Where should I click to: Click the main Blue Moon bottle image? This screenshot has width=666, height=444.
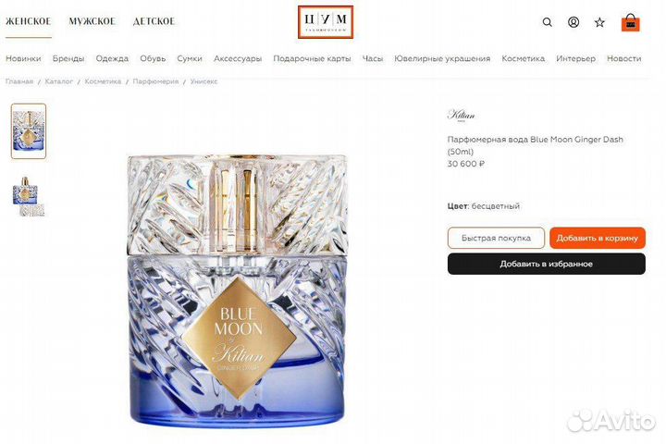[238, 290]
